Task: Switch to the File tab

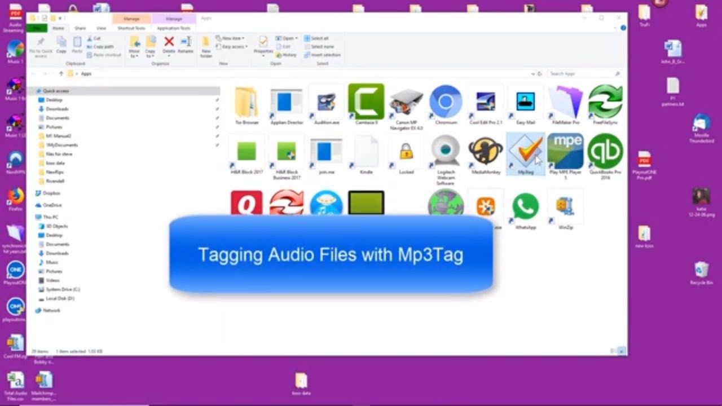Action: coord(37,28)
